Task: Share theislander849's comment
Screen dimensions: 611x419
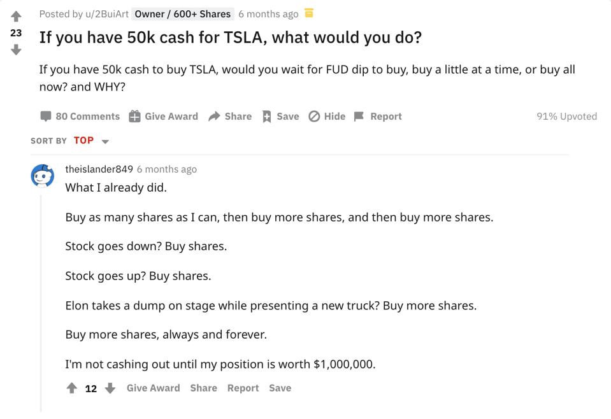Action: pyautogui.click(x=203, y=388)
